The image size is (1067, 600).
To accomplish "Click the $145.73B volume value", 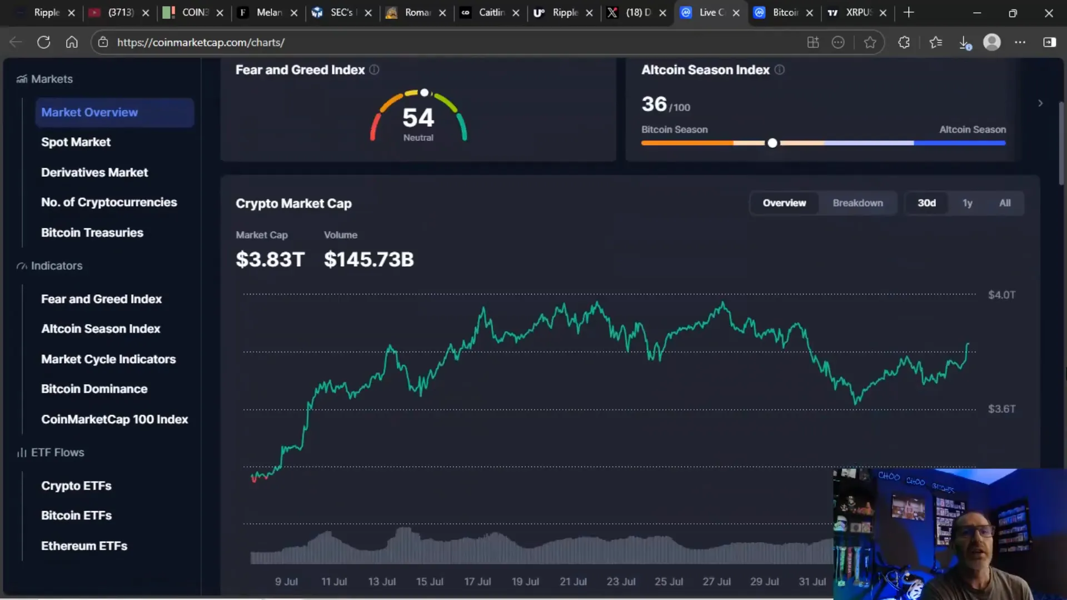I will (369, 259).
